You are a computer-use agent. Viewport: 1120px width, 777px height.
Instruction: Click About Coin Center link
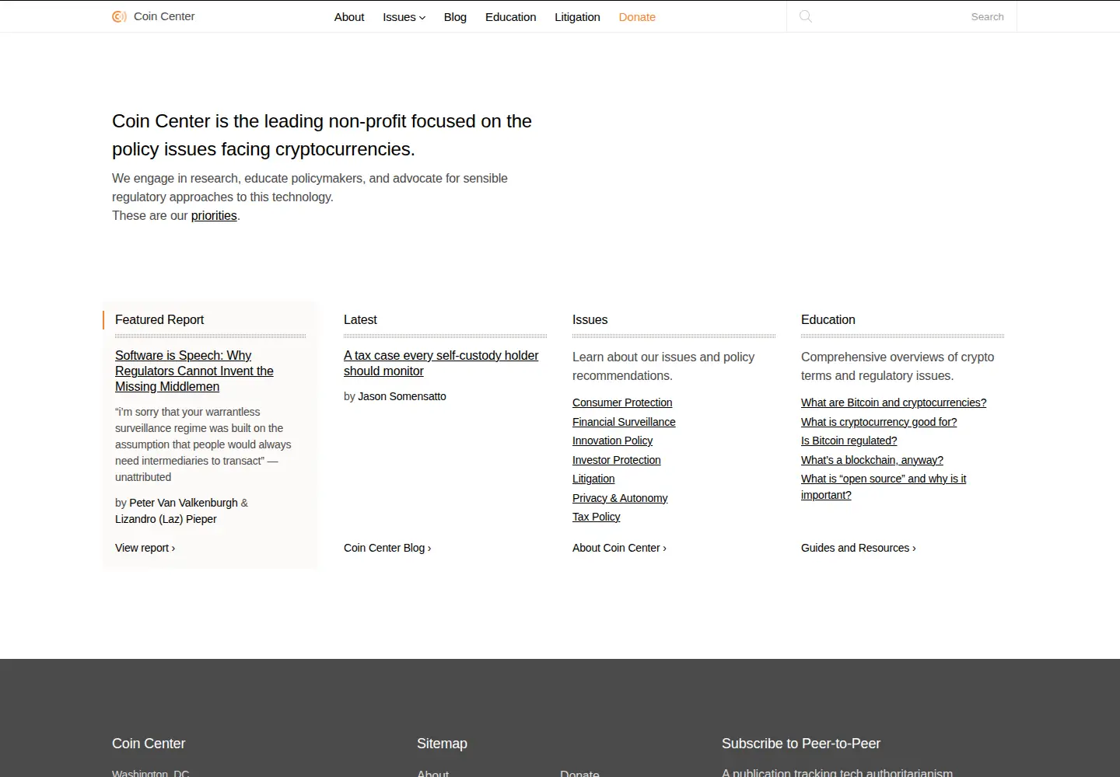click(619, 548)
